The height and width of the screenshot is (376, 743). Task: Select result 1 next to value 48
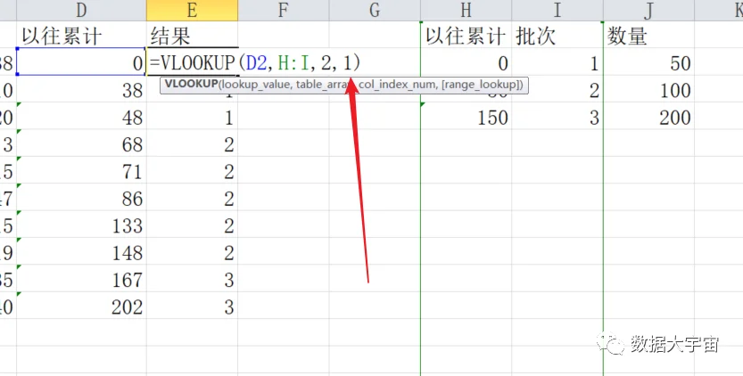pos(192,116)
